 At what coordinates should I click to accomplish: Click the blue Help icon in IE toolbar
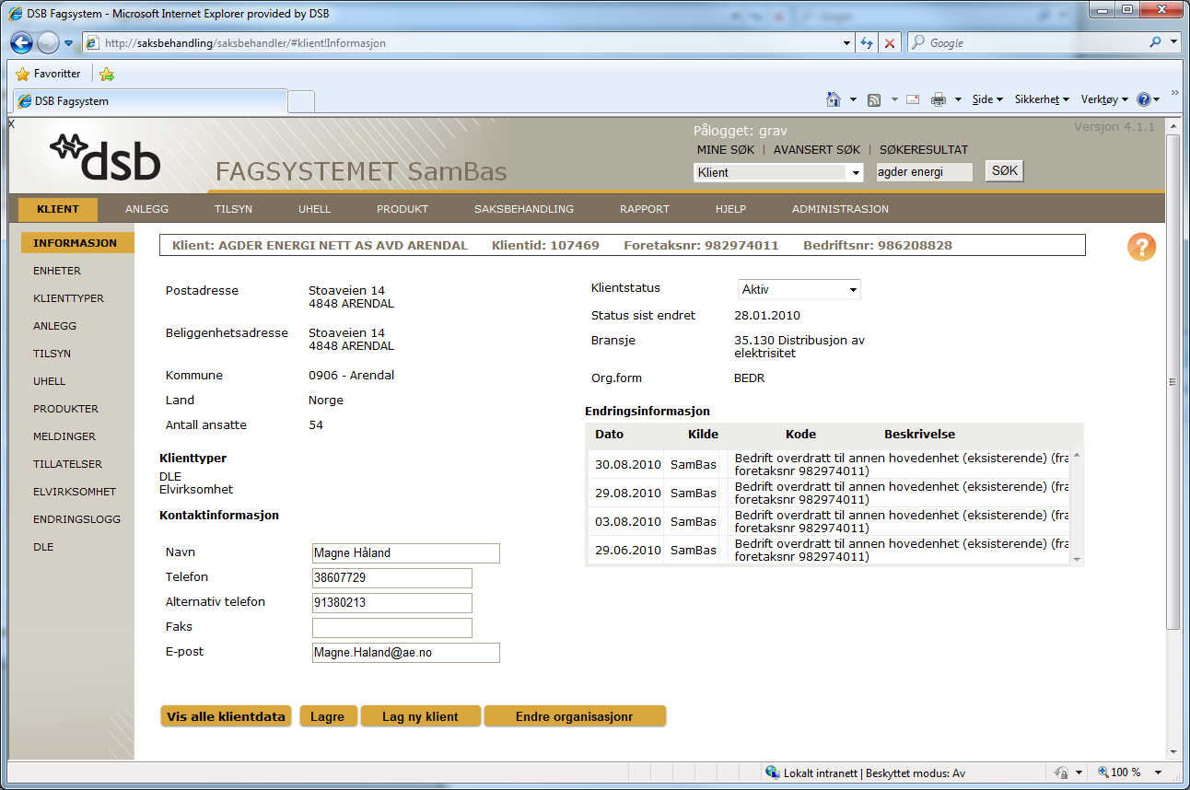coord(1144,99)
